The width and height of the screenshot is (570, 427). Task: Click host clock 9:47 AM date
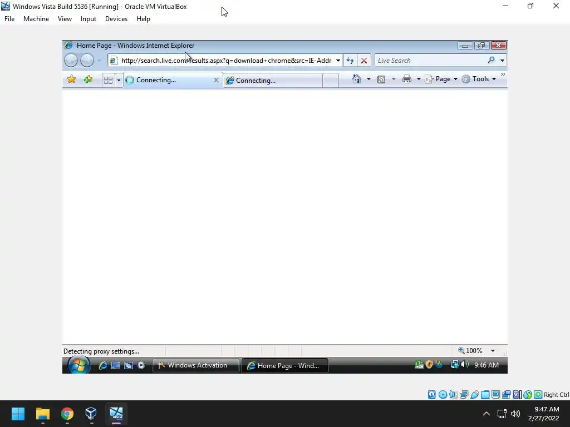[544, 414]
